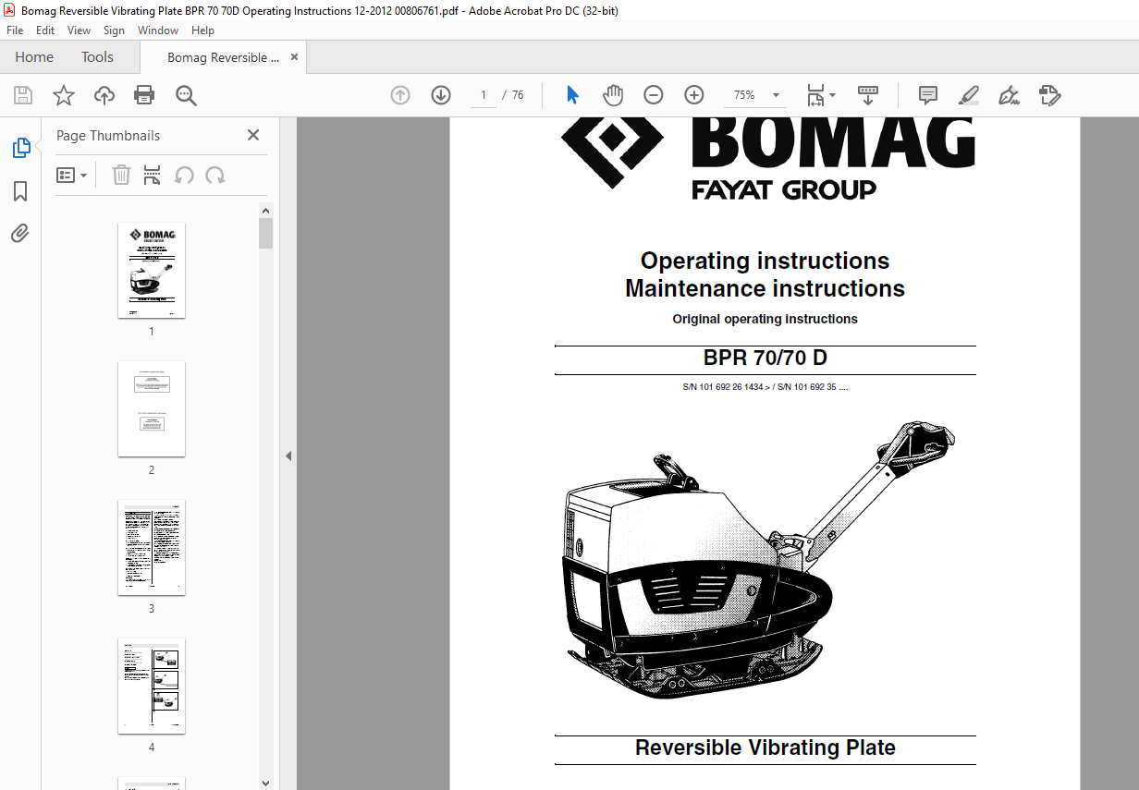Click the serial number S/N line

tap(765, 387)
